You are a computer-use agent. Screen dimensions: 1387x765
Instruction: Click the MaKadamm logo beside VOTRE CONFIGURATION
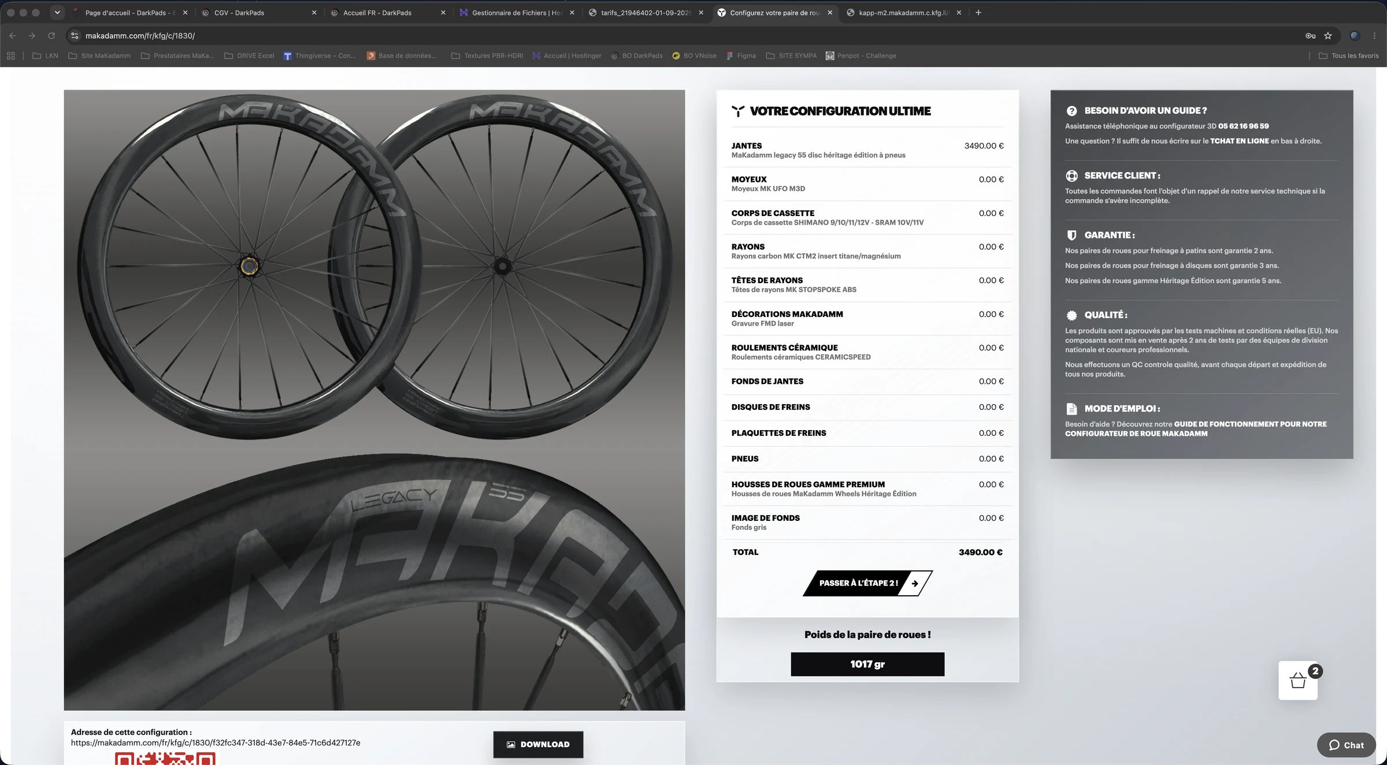click(738, 111)
